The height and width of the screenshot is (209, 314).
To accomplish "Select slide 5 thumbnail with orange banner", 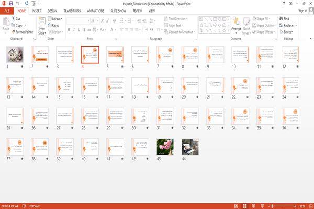I will click(115, 54).
